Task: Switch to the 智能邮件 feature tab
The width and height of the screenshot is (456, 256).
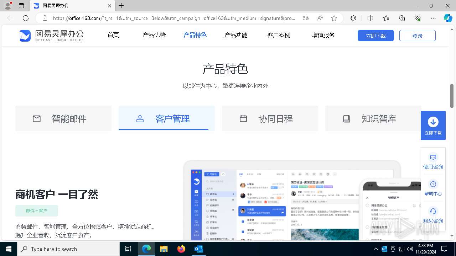Action: tap(63, 118)
